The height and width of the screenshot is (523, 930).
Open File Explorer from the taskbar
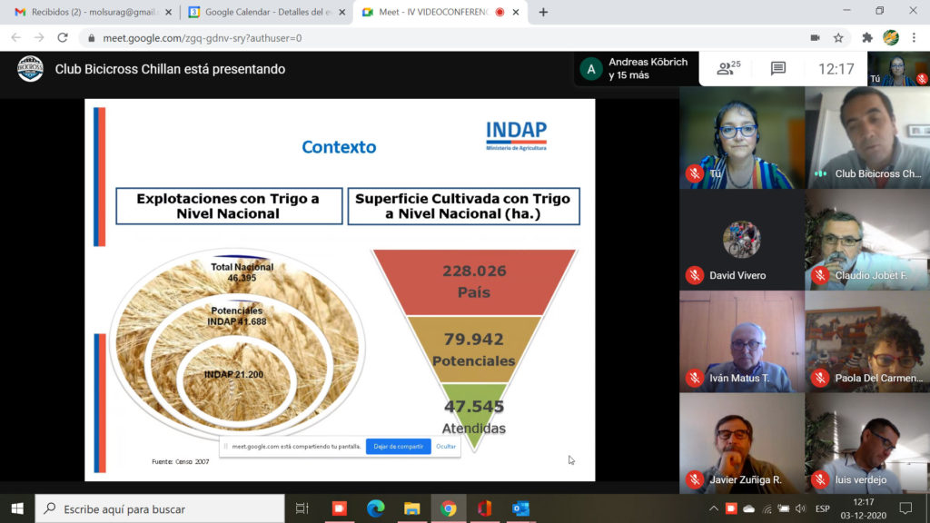(411, 508)
